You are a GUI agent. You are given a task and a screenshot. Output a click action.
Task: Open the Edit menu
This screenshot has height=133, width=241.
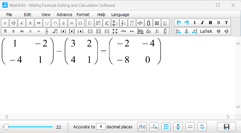tap(27, 15)
